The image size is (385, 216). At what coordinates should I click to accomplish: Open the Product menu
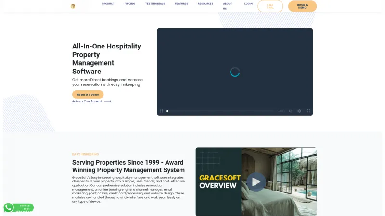click(108, 4)
